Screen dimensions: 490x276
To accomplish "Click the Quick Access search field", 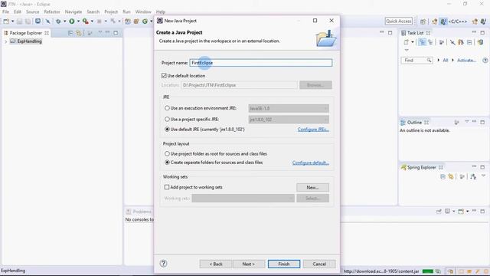I will point(399,21).
